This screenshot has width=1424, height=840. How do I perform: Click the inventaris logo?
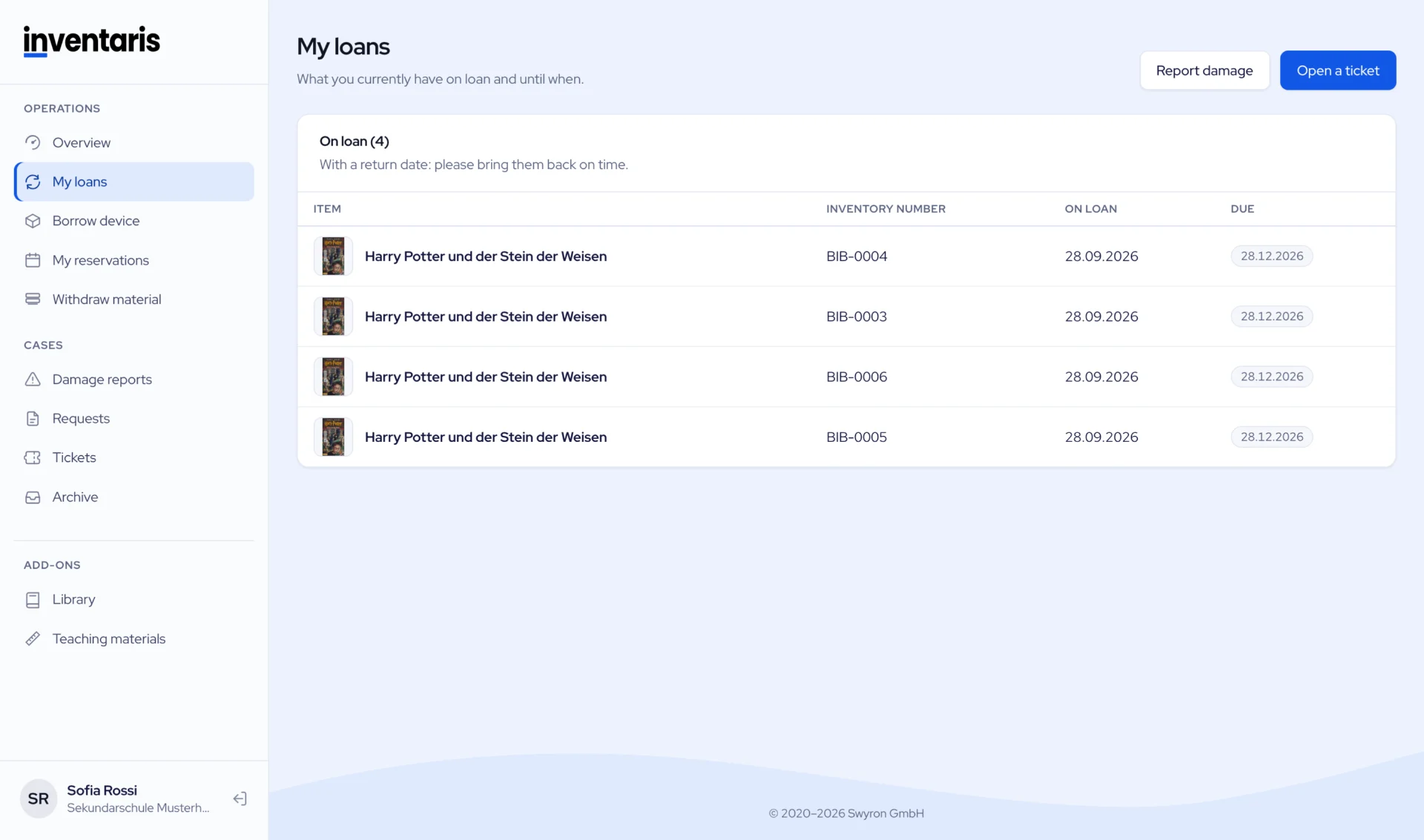point(92,41)
